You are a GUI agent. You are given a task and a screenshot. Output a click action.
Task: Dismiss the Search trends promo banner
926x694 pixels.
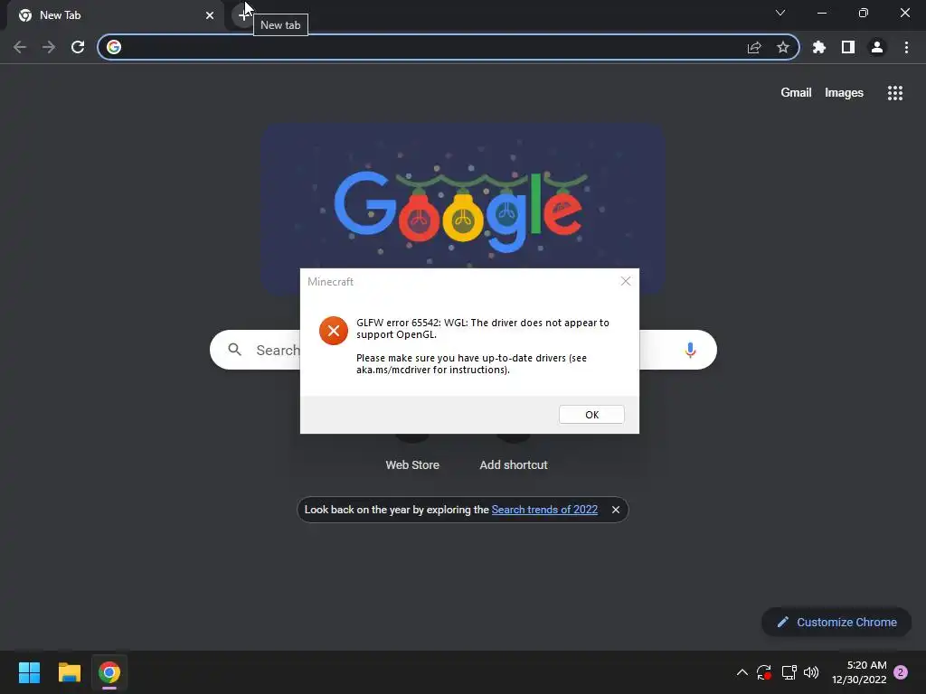point(615,510)
